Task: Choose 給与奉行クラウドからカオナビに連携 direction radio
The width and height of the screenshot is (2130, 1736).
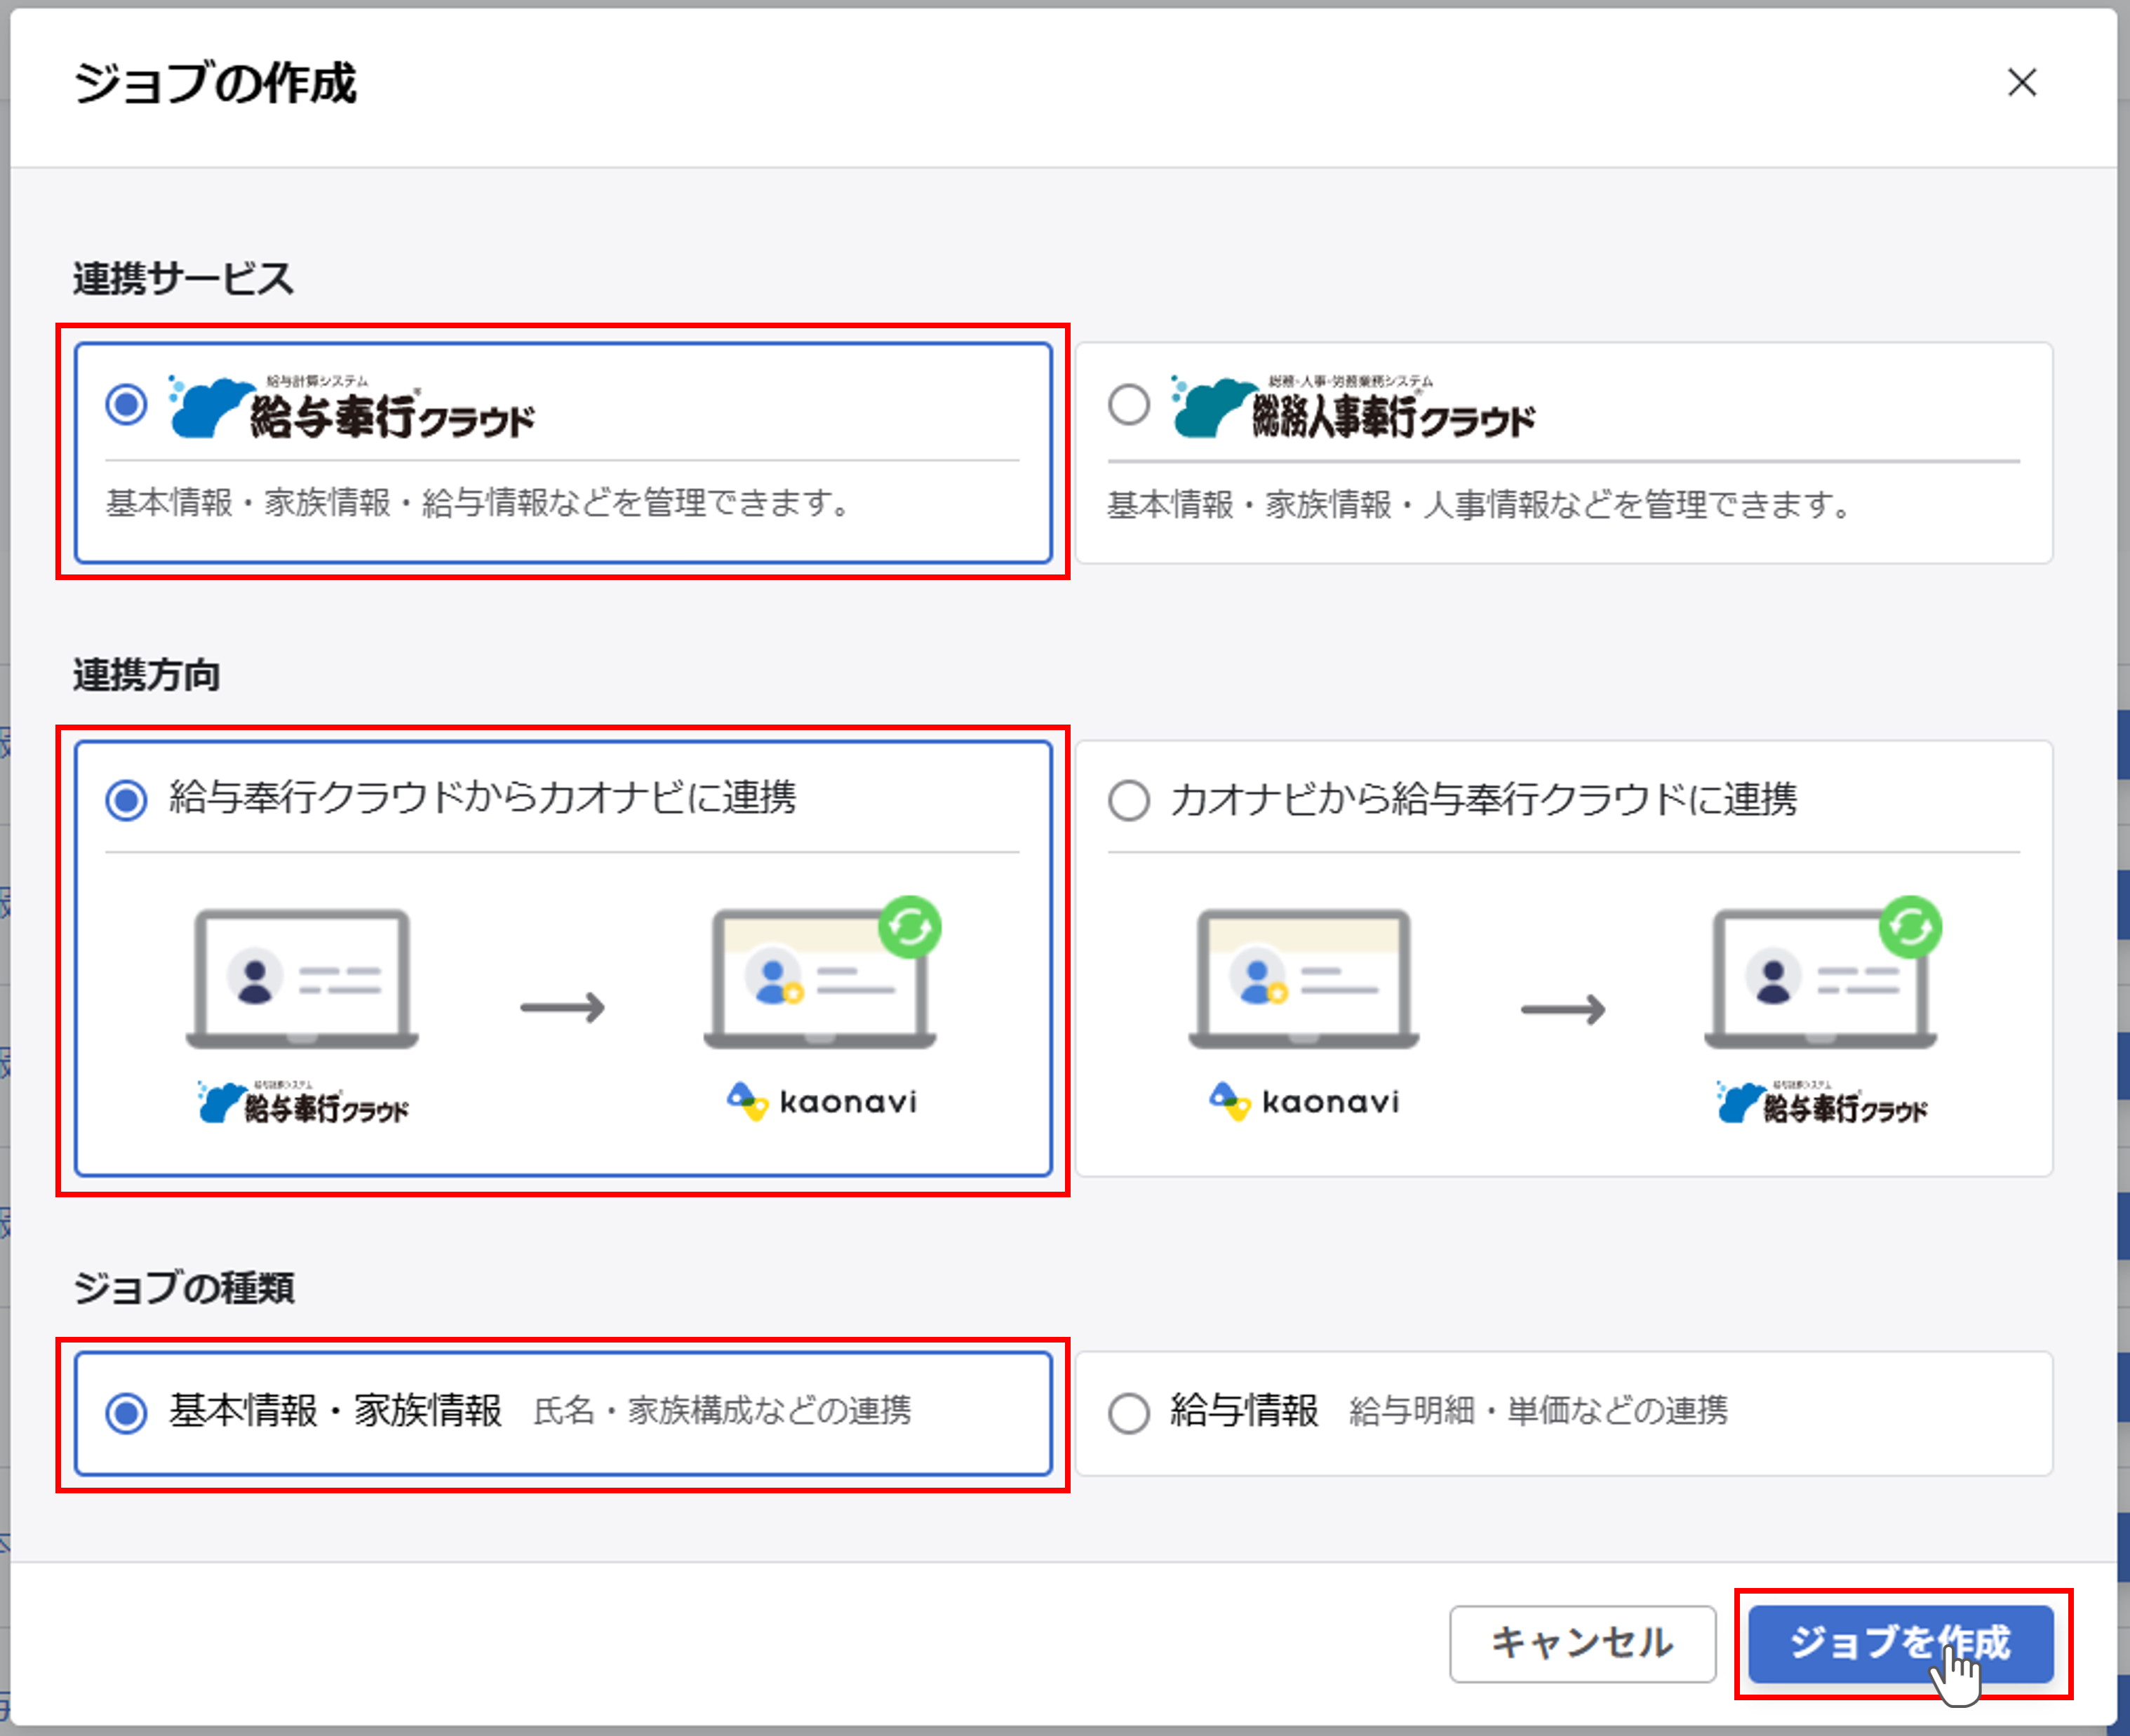Action: click(x=126, y=800)
